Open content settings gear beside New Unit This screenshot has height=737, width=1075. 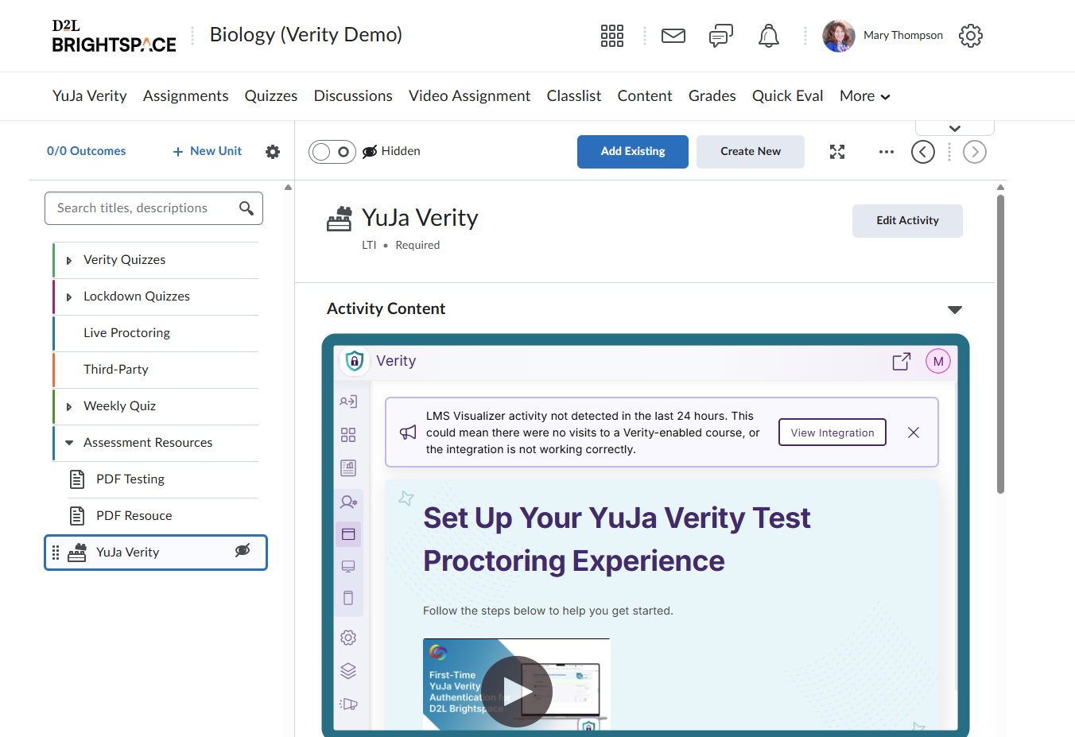273,152
